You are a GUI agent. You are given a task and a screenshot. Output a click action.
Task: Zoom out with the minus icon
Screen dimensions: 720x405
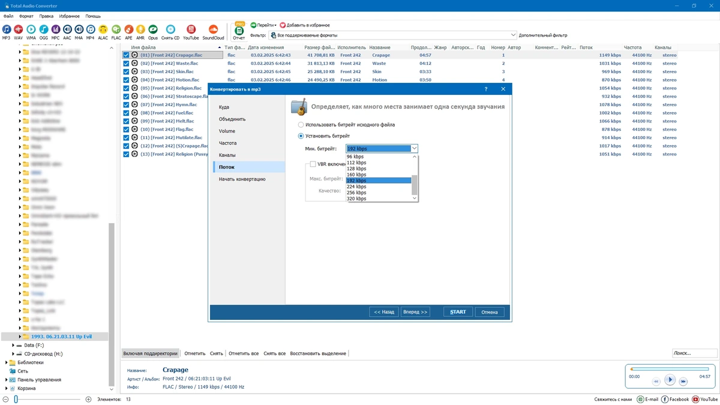tap(6, 399)
